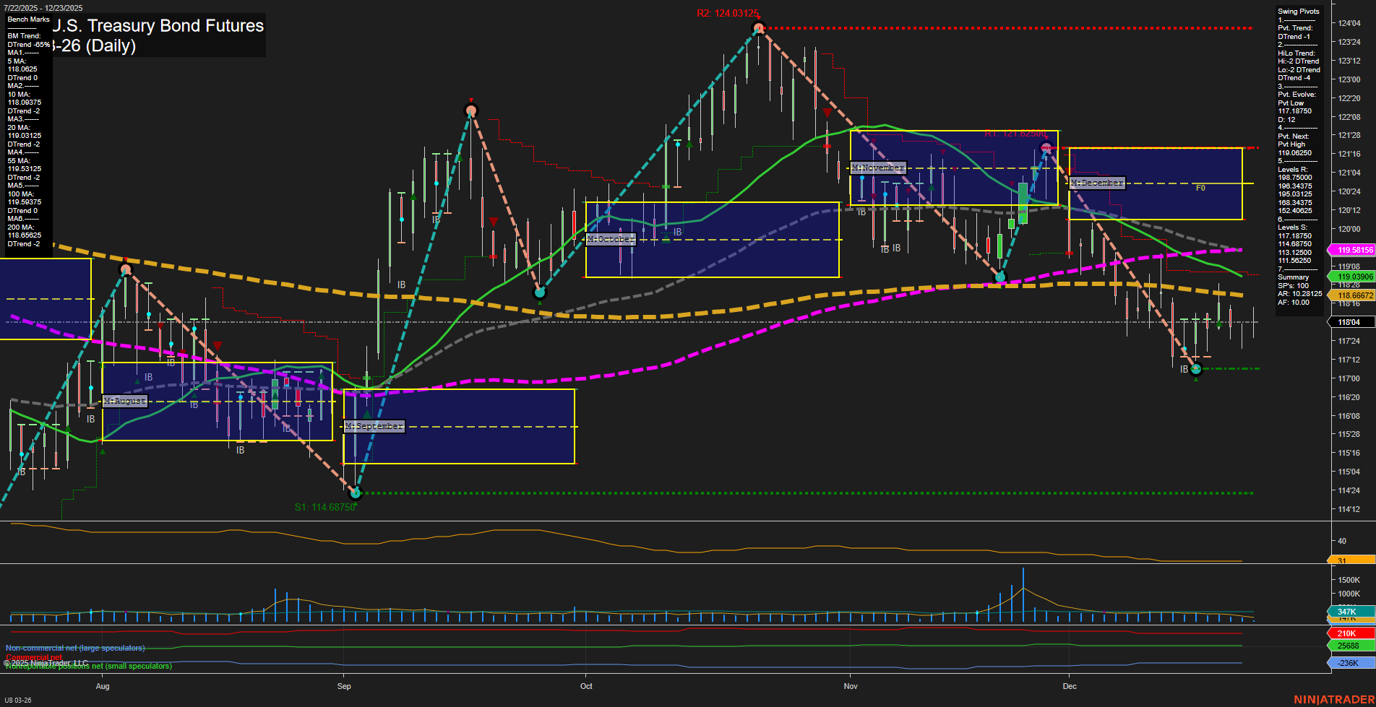Click the M:September session label
This screenshot has width=1376, height=707.
point(374,426)
